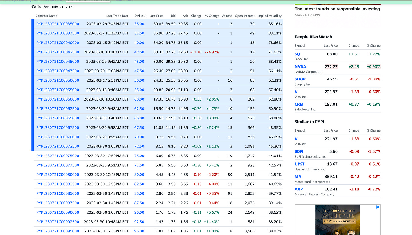The width and height of the screenshot is (412, 235).
Task: Open SOFI ticker in Similar to PYPL
Action: [x=299, y=151]
